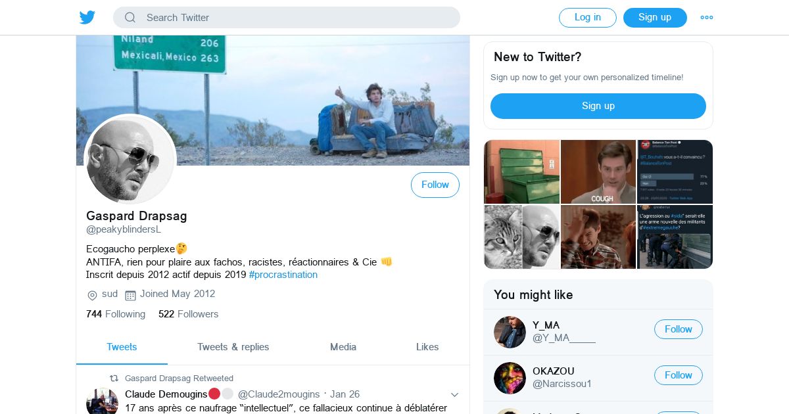Click the Twitter bird logo

point(87,17)
